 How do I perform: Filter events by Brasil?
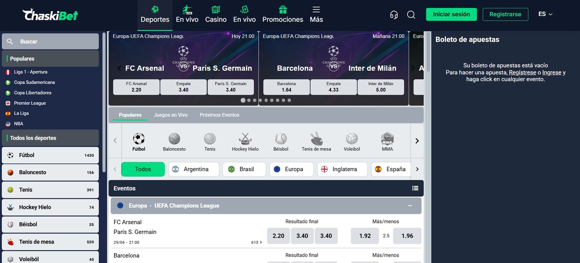(245, 169)
